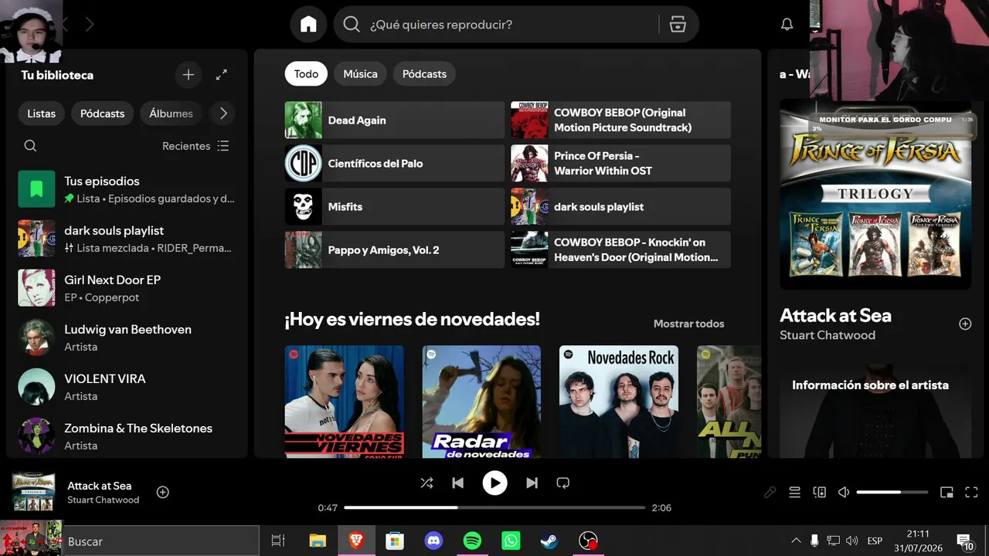This screenshot has height=556, width=989.
Task: Open Girl Next Door EP in library
Action: tap(127, 288)
